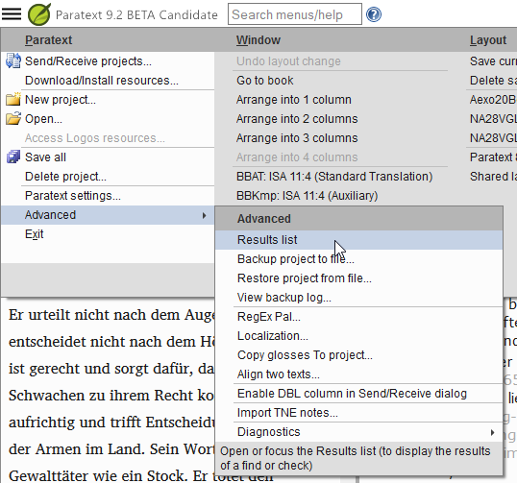Click the Open folder icon
The height and width of the screenshot is (483, 517).
pos(13,118)
